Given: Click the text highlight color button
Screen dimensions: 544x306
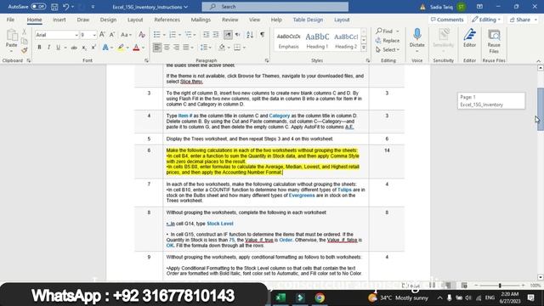Looking at the screenshot, I should (121, 48).
